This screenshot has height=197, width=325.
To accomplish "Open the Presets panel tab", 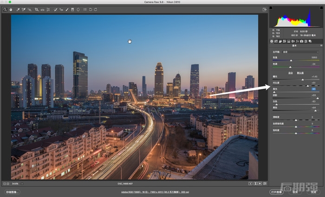I will click(x=305, y=41).
